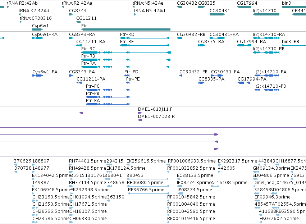Open transcript Cyp6w1-RA
The width and height of the screenshot is (306, 224).
click(x=37, y=38)
